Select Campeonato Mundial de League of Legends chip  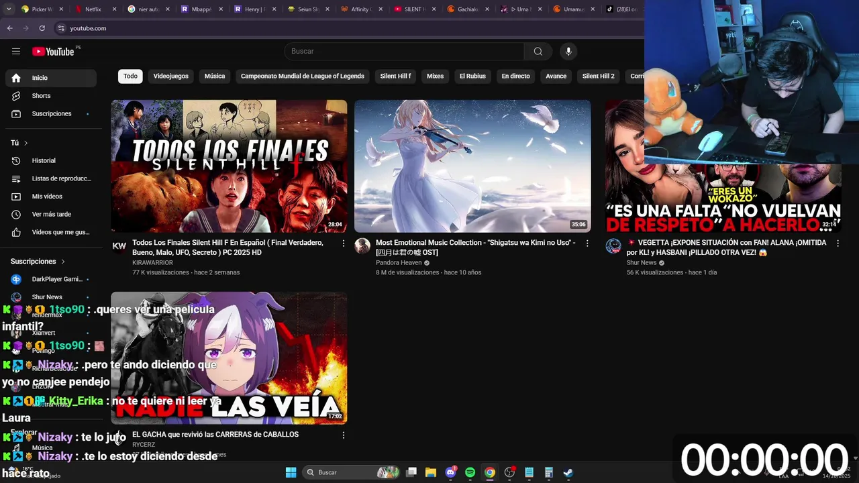303,76
